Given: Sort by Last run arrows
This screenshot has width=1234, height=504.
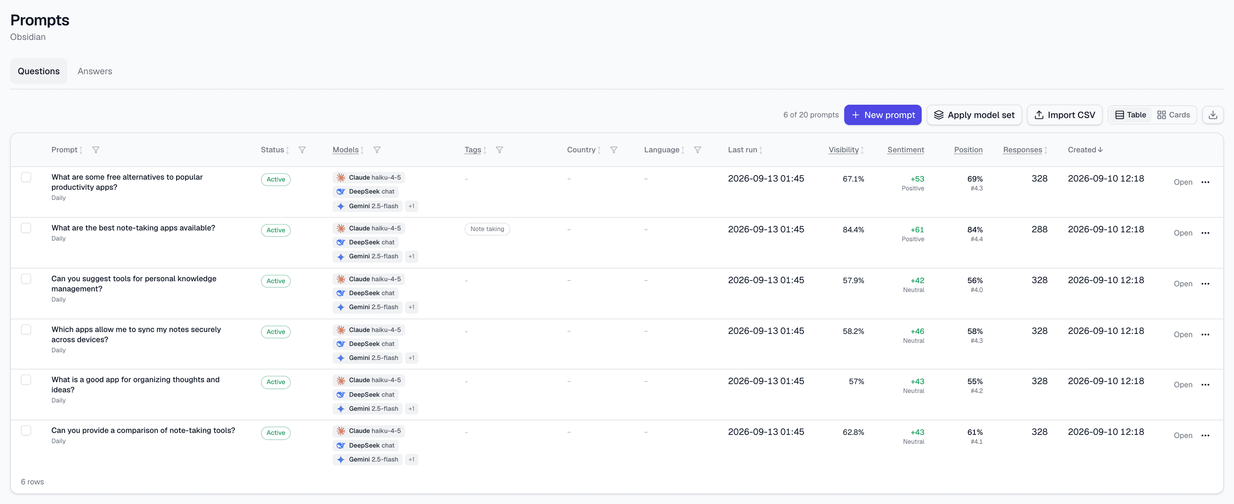Looking at the screenshot, I should coord(761,150).
